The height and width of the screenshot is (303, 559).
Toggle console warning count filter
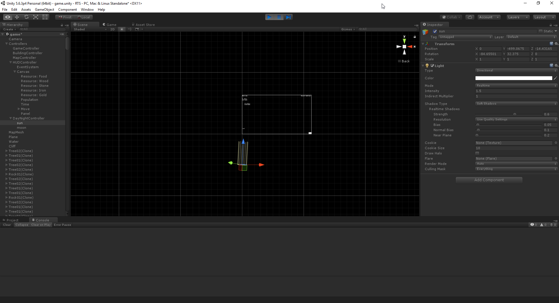[543, 225]
